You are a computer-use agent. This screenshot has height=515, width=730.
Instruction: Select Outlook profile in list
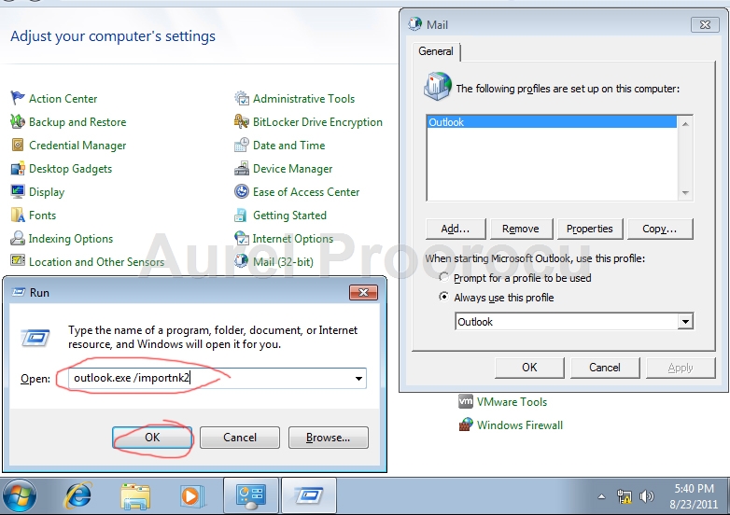point(552,122)
